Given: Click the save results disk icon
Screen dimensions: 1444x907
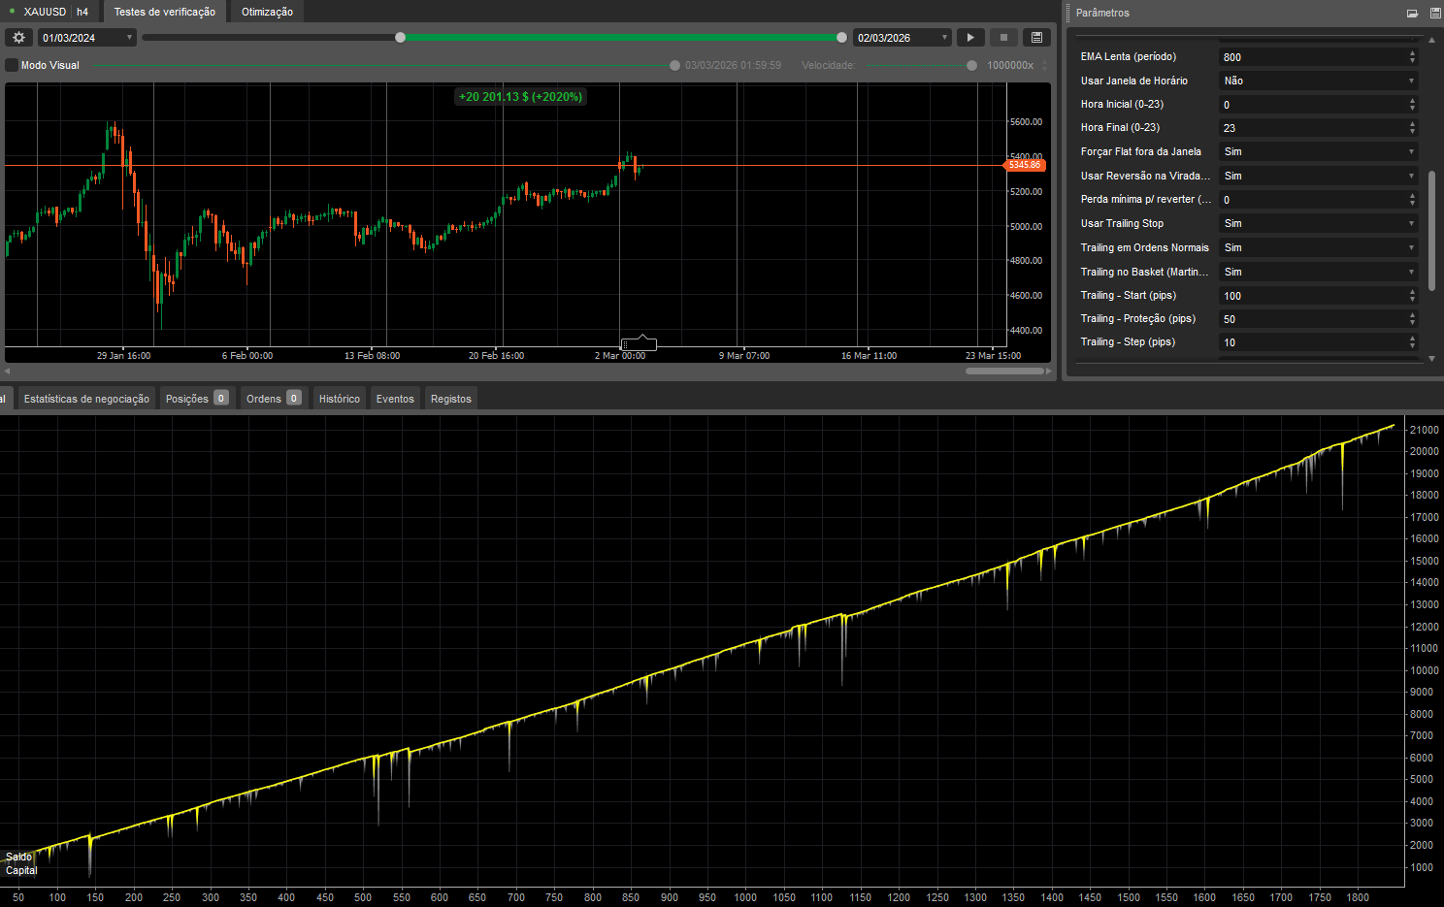Looking at the screenshot, I should [1036, 38].
